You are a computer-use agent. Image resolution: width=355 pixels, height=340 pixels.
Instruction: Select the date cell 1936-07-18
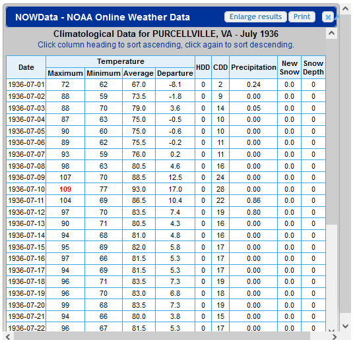[26, 281]
